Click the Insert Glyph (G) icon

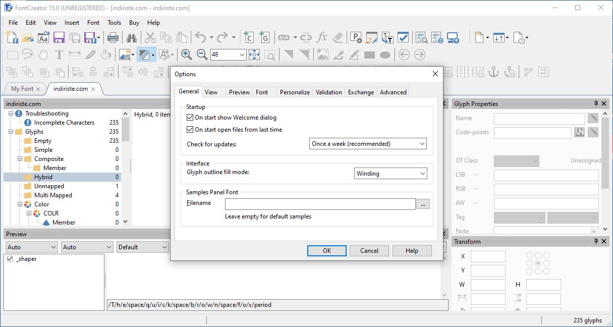coord(264,37)
